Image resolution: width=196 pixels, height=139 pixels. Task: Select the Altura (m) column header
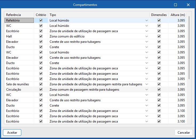click(x=178, y=15)
